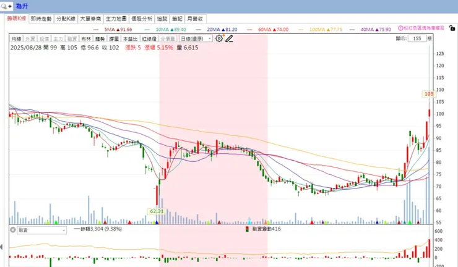Toggle the 趨勢 trend indicator

100,39
